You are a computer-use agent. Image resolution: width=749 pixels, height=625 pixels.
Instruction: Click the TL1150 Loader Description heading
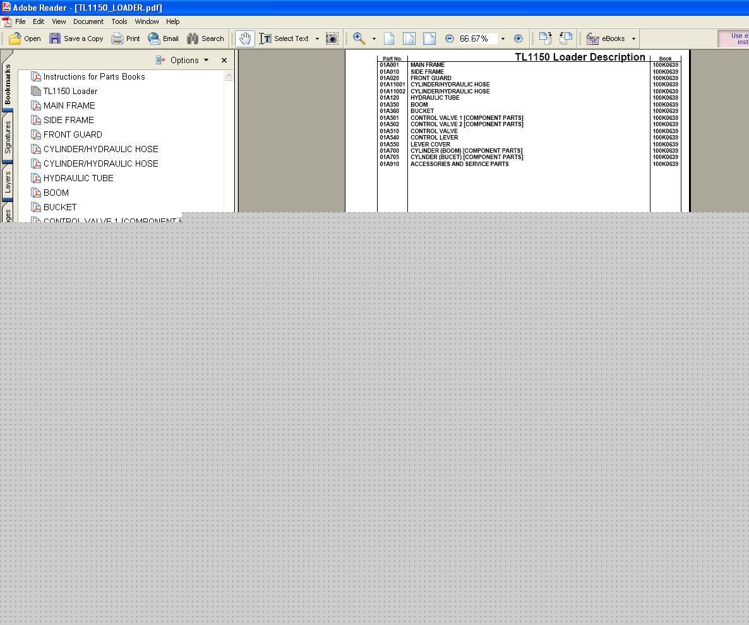[x=580, y=57]
